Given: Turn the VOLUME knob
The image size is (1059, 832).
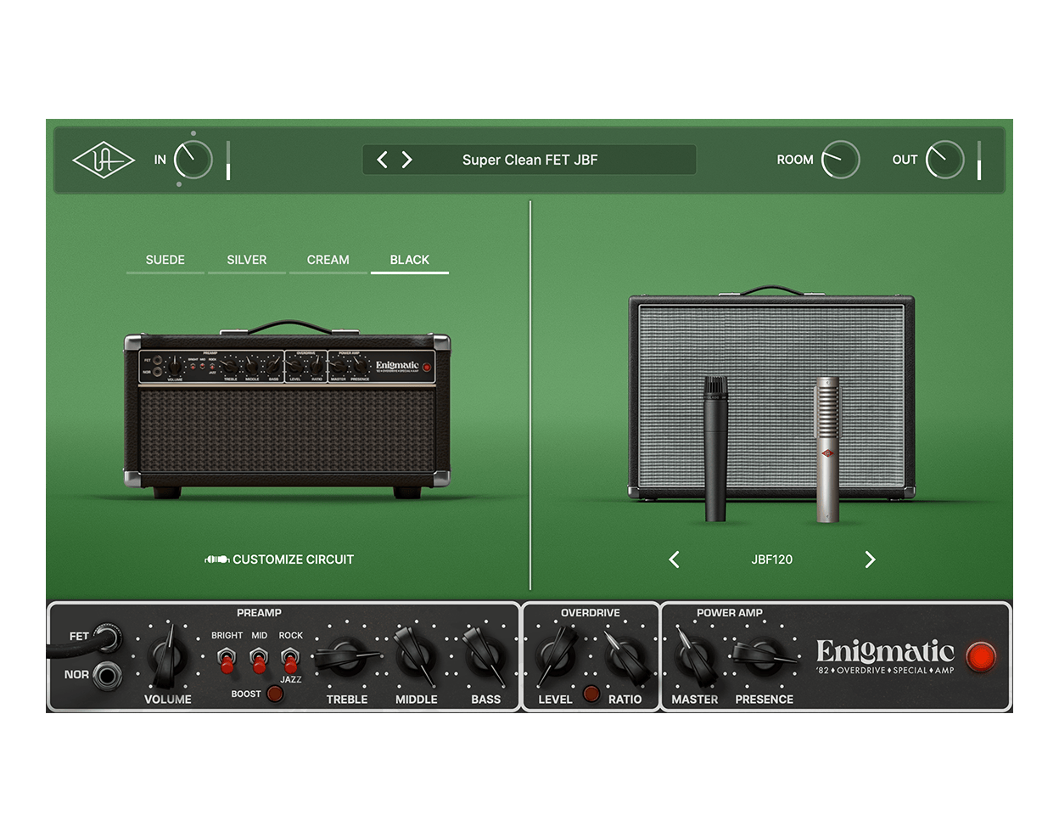Looking at the screenshot, I should (x=168, y=658).
